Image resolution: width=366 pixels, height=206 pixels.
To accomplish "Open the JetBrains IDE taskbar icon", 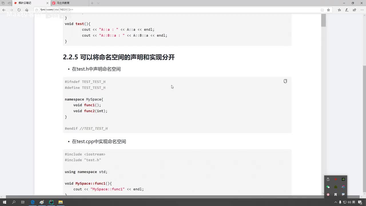I will coord(51,202).
